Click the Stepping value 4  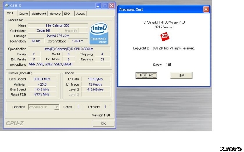(x=103, y=54)
